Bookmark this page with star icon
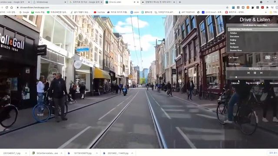 point(227,7)
